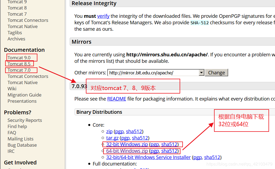This screenshot has height=169, width=275.
Task: Download the Core tar.gz distribution
Action: (112, 138)
